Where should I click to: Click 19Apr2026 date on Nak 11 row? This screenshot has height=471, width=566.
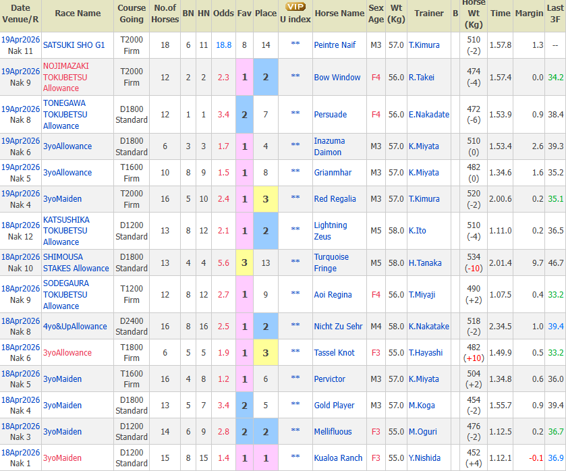[x=20, y=40]
